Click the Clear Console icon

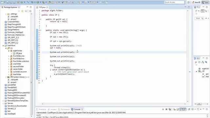click(x=174, y=109)
